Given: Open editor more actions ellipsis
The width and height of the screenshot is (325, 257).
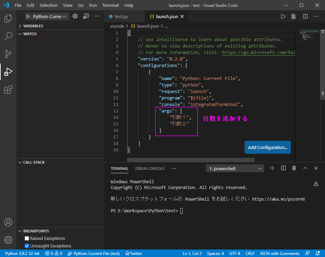Looking at the screenshot, I should 316,16.
